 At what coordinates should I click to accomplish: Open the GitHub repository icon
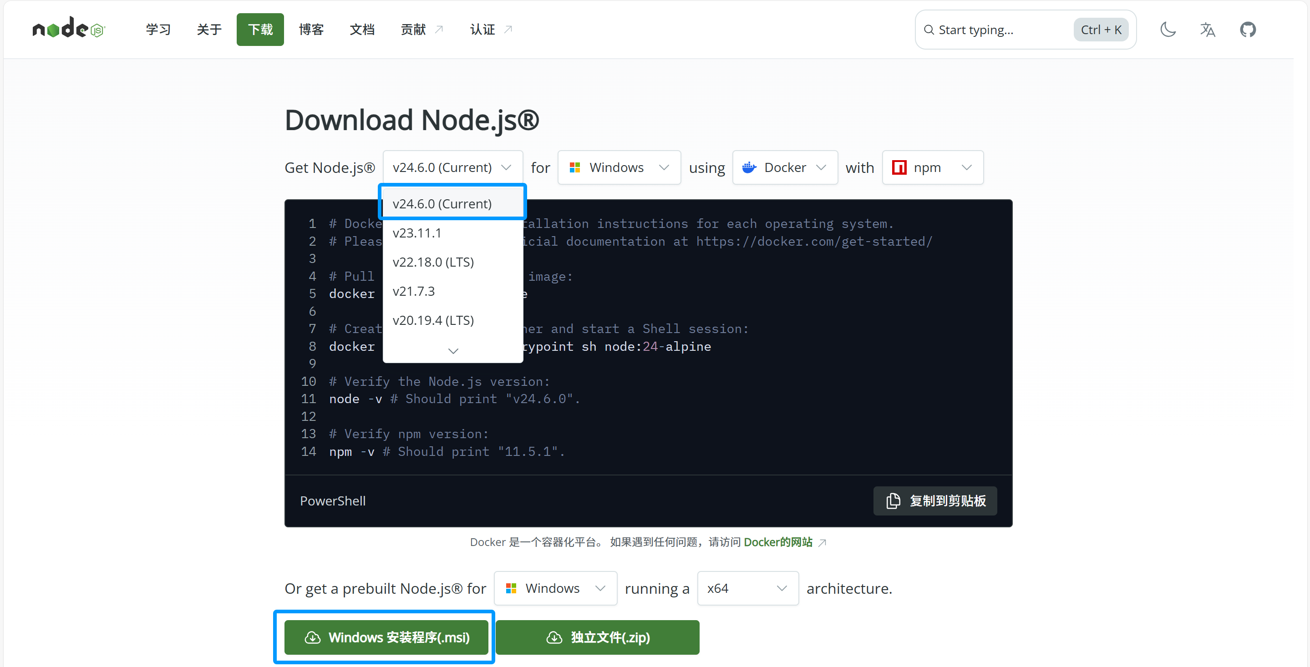1248,30
